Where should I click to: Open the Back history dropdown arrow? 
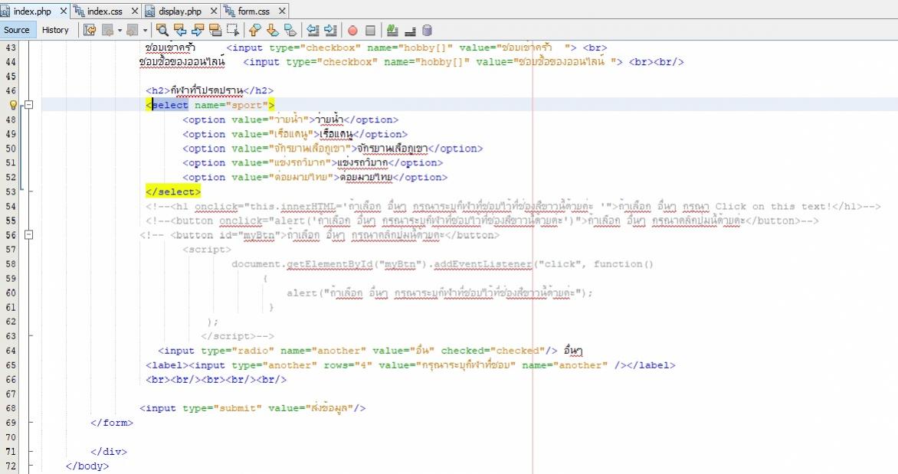[x=120, y=31]
